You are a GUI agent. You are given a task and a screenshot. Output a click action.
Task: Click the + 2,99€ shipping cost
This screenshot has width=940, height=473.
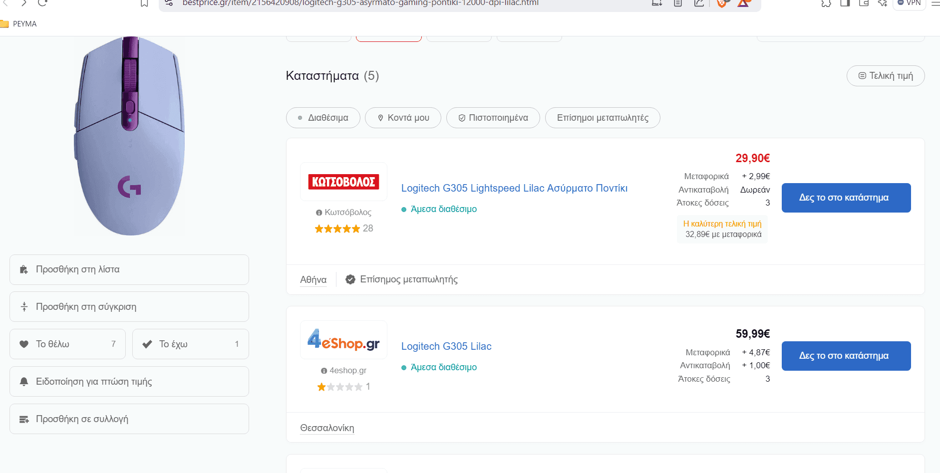(x=756, y=176)
